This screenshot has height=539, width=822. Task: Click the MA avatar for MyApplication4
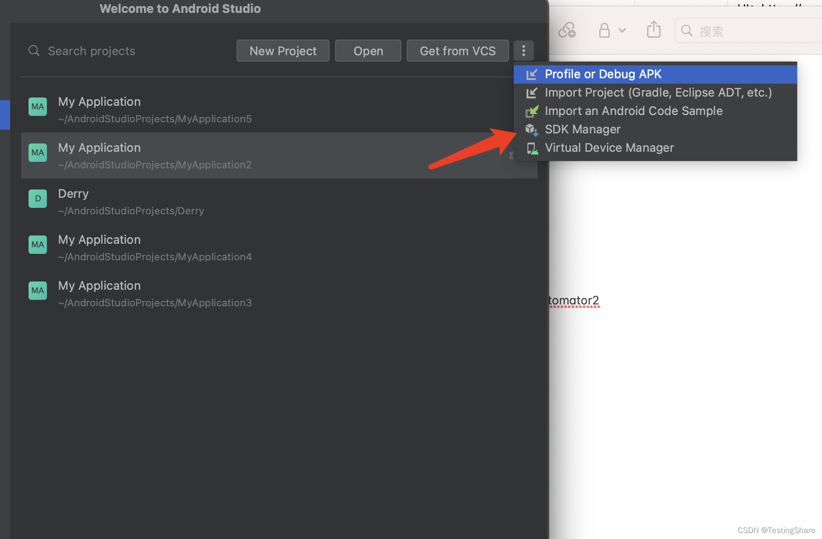(x=38, y=245)
